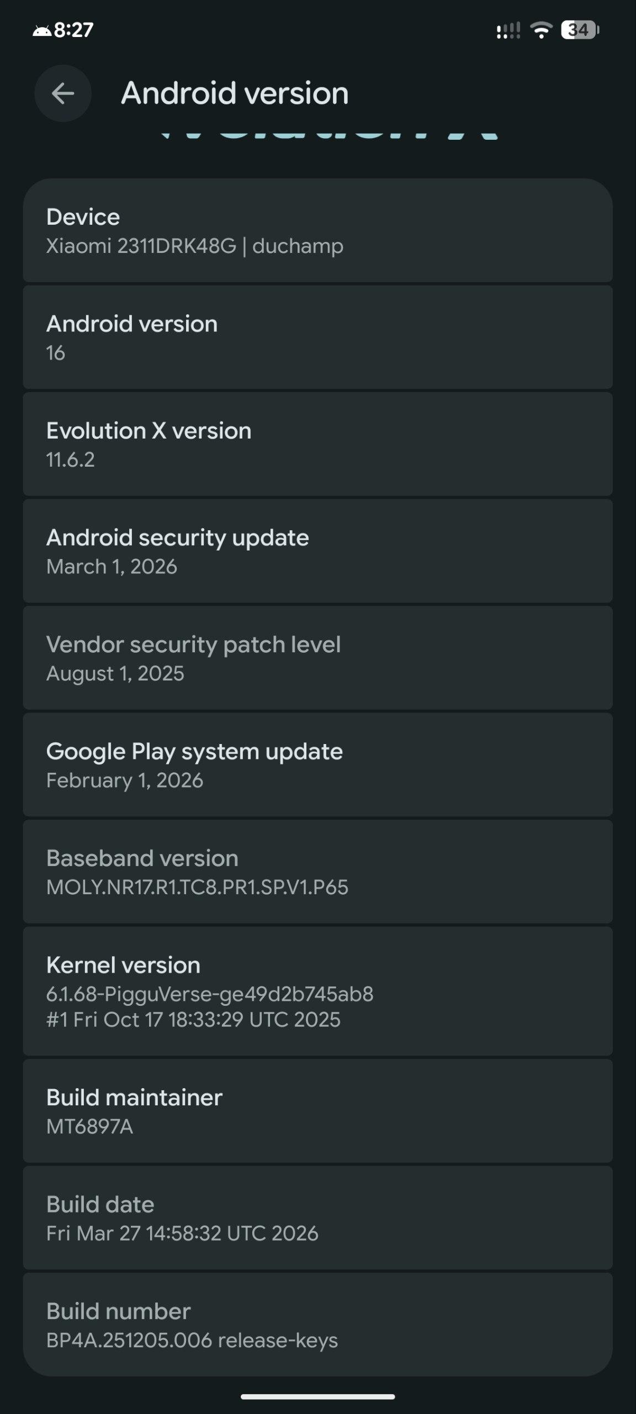This screenshot has height=1414, width=636.
Task: Tap the Build date entry
Action: pos(317,1217)
